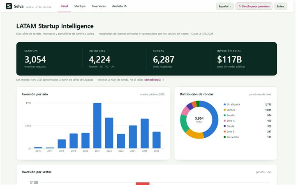Click the 2023 bar in the chart
This screenshot has width=296, height=185.
coord(121,141)
